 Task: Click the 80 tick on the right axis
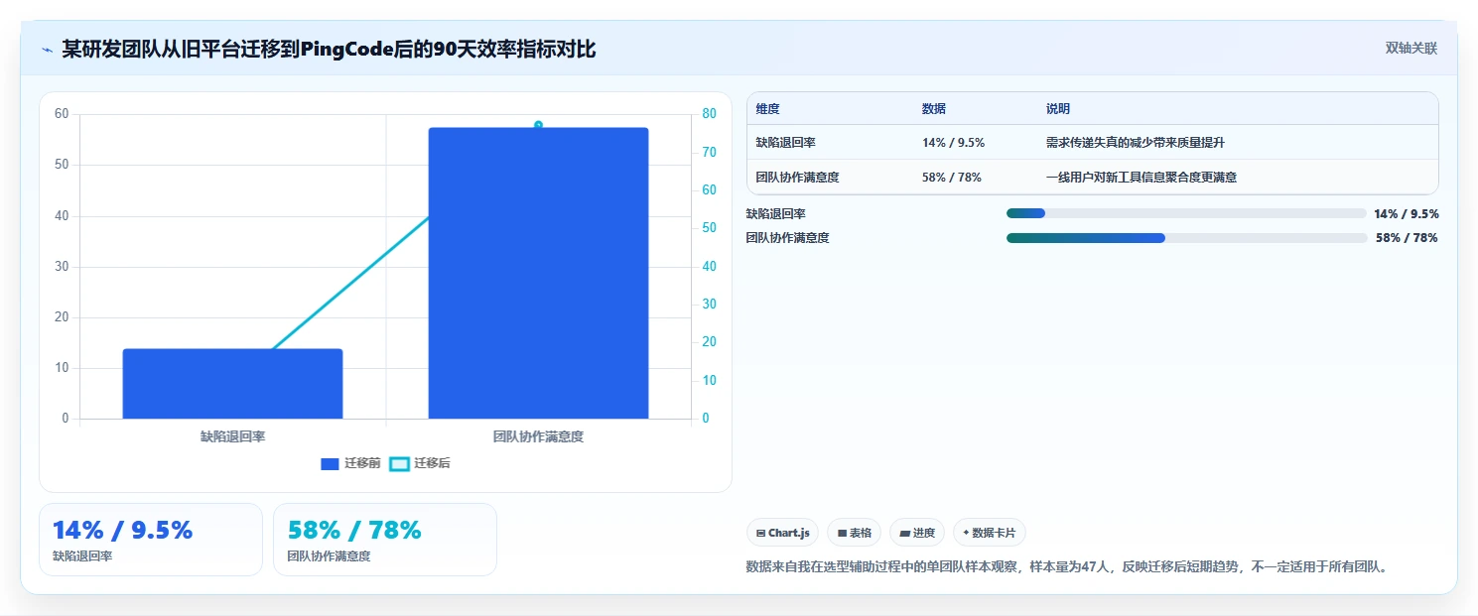(709, 114)
